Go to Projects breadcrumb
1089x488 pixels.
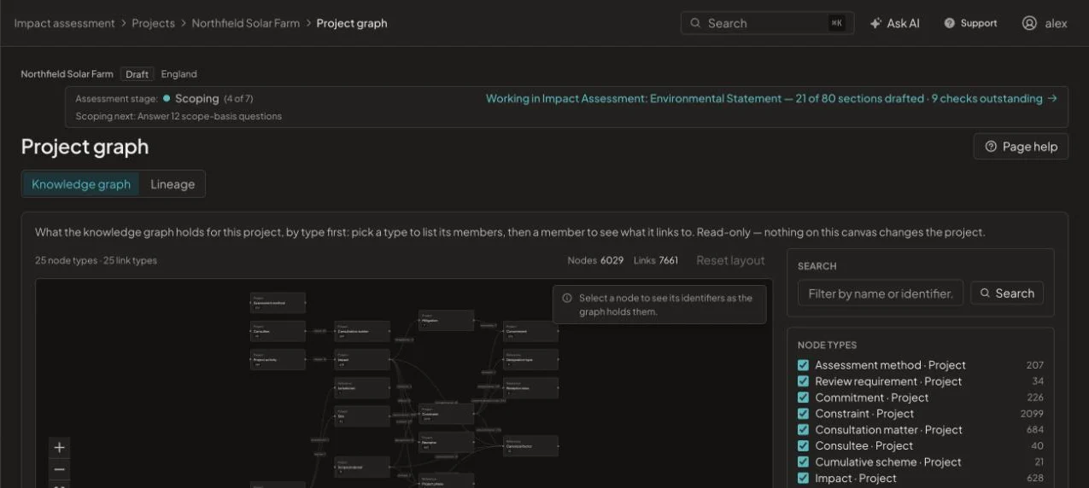coord(153,23)
